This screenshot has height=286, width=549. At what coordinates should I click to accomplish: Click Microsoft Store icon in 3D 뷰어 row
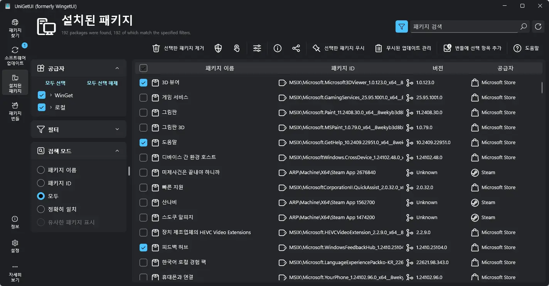pyautogui.click(x=475, y=83)
